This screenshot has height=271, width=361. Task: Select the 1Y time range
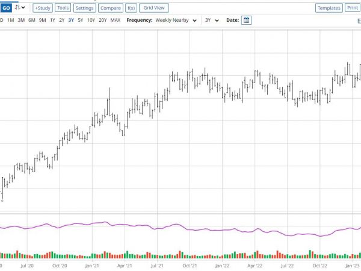click(x=52, y=20)
